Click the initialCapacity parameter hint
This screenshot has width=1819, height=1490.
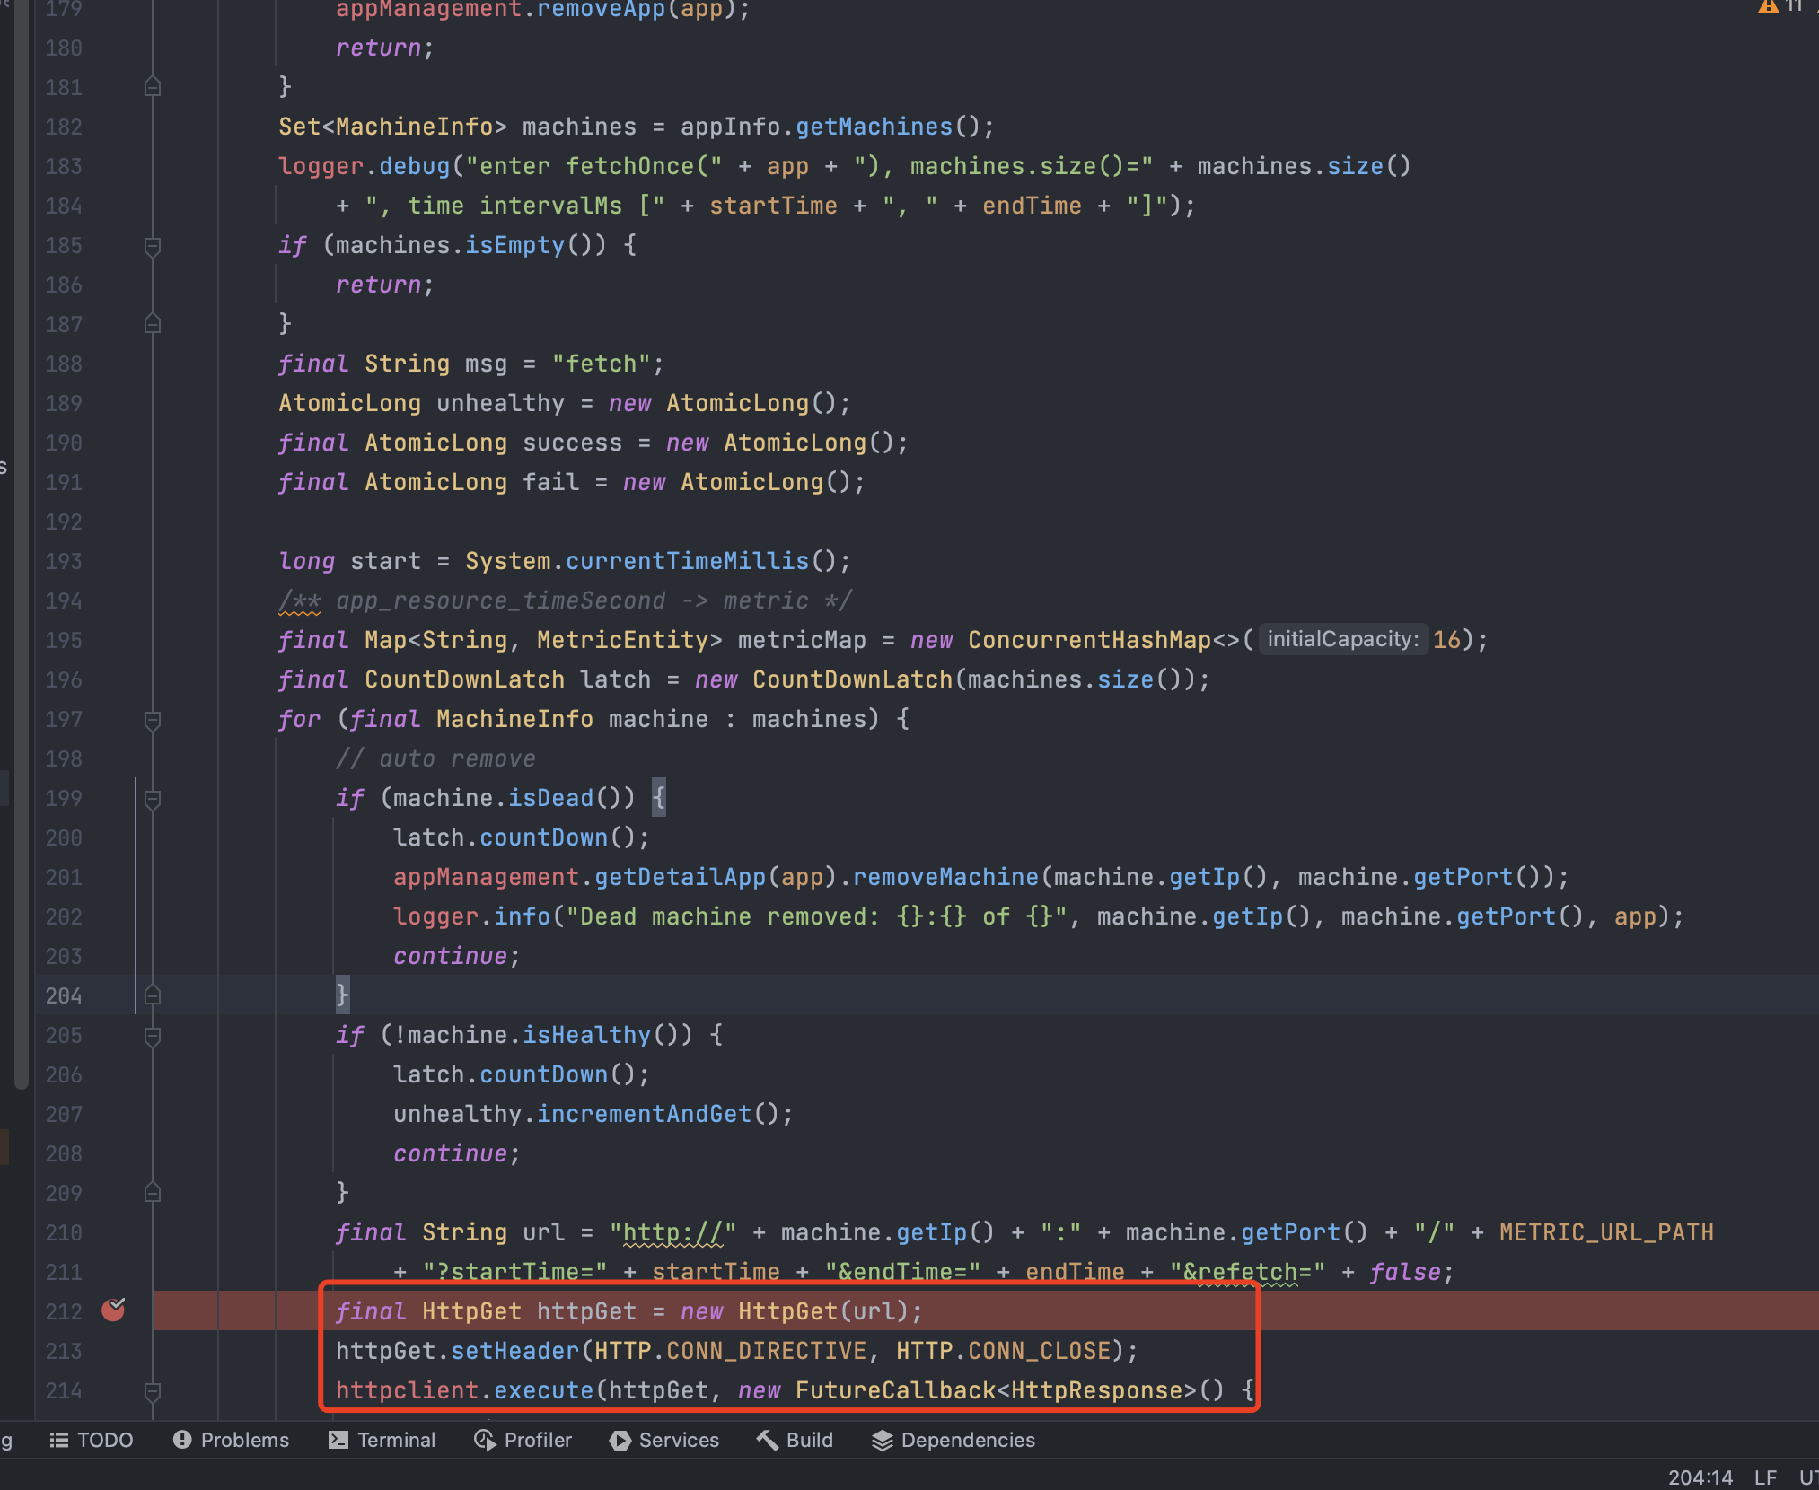[x=1342, y=640]
